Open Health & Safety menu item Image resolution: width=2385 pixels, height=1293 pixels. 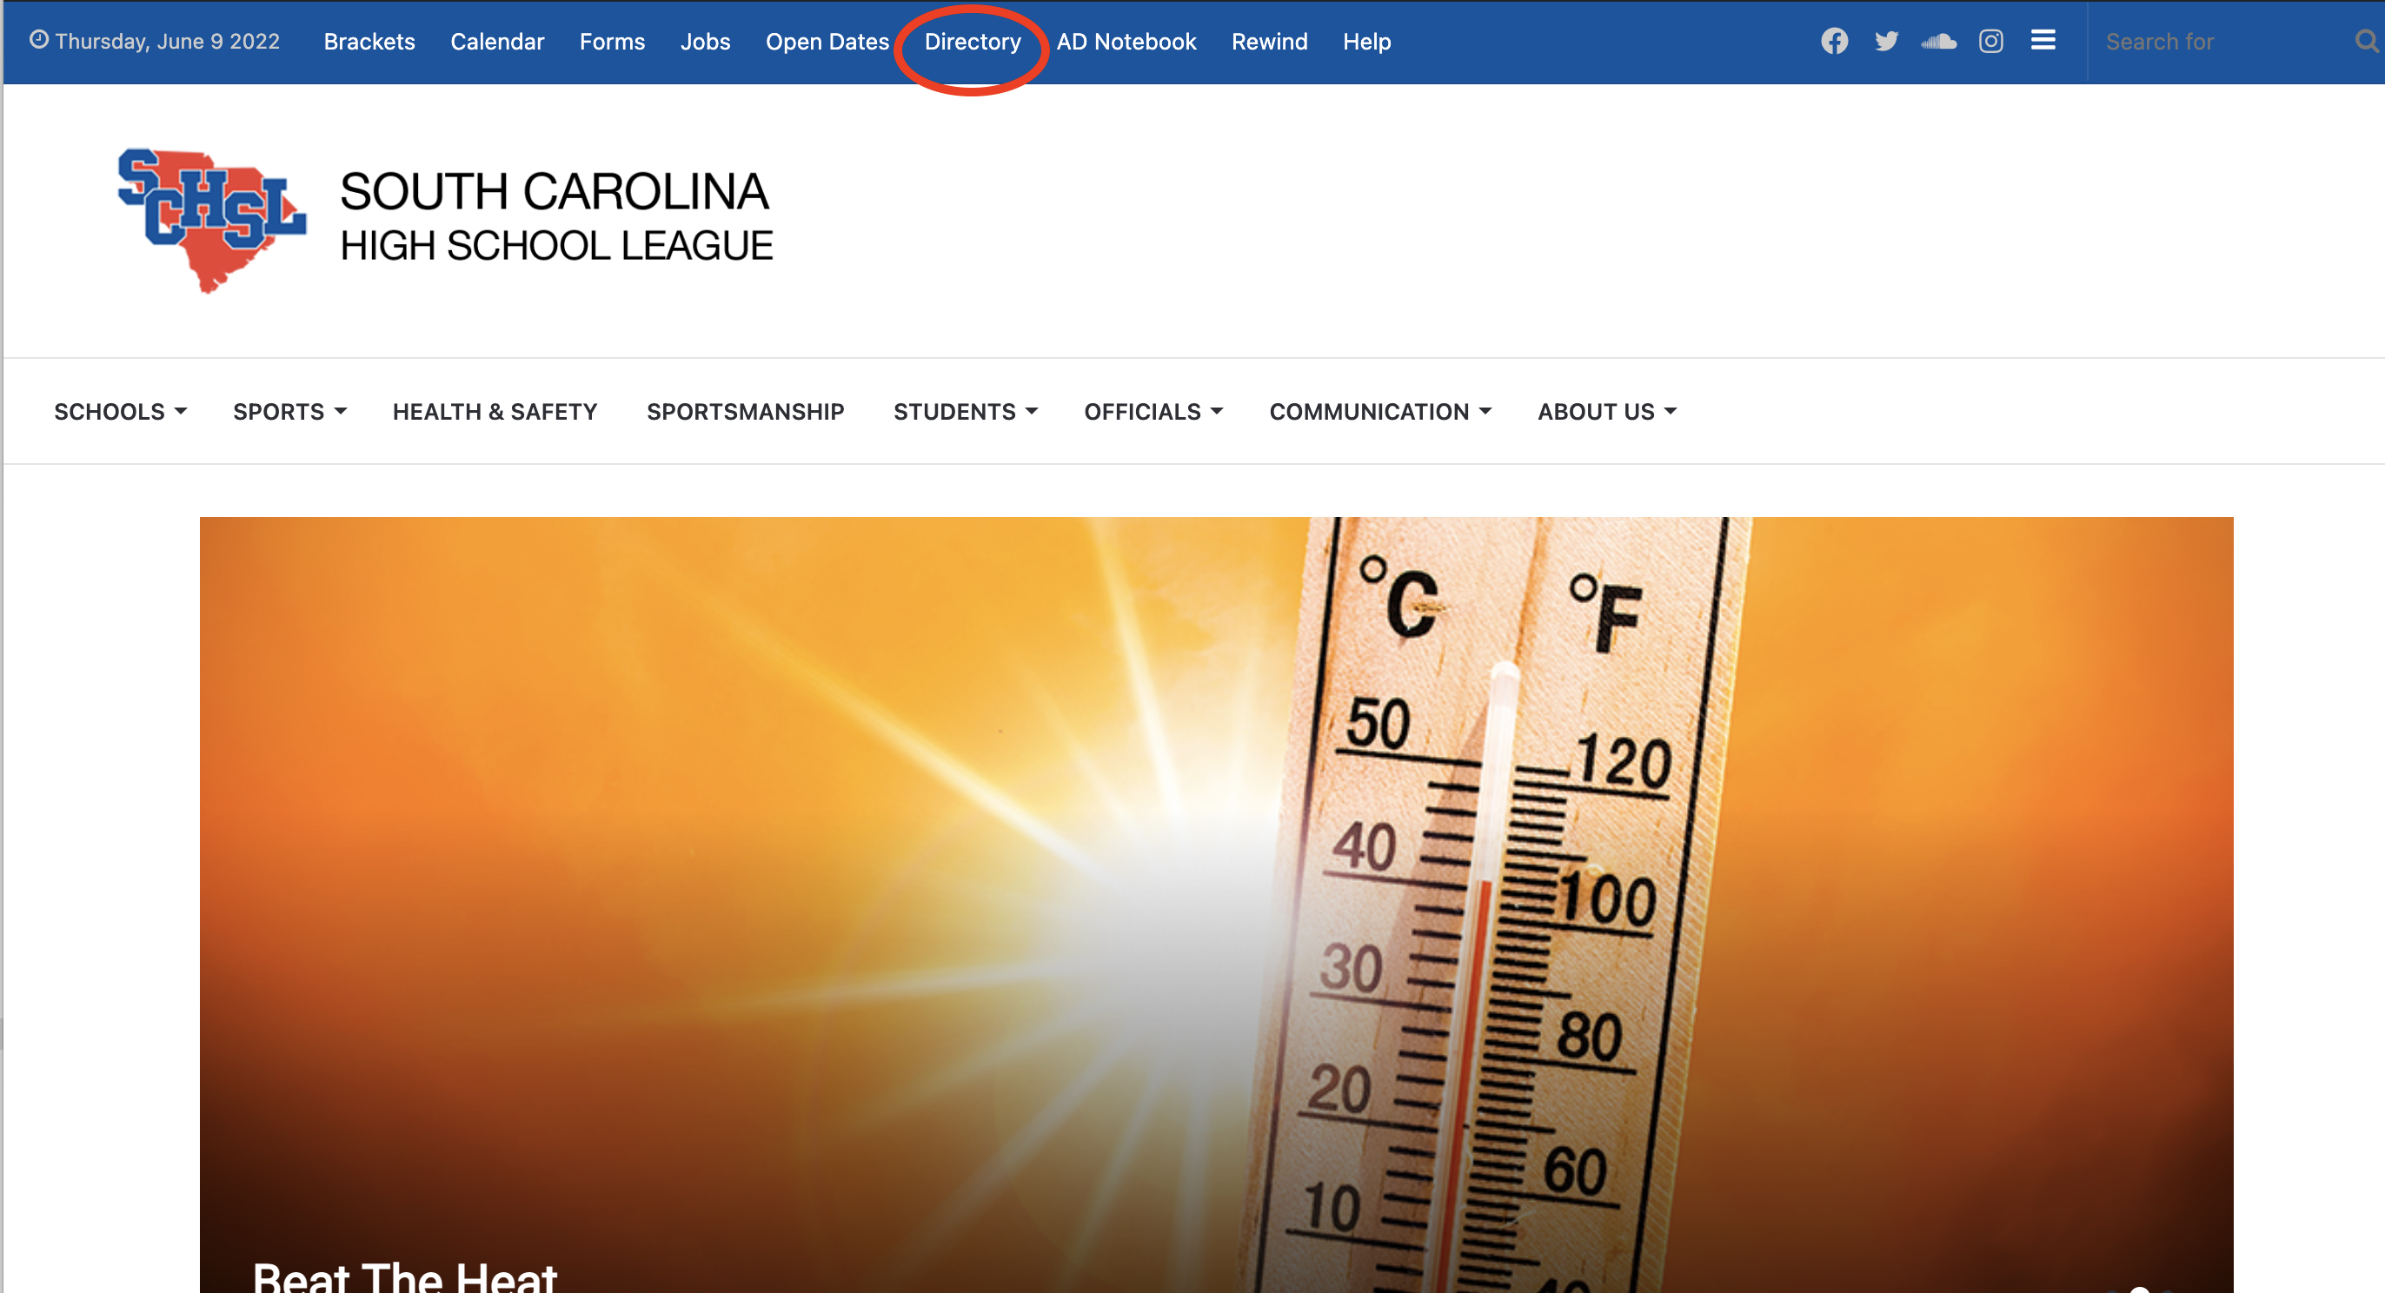tap(495, 412)
